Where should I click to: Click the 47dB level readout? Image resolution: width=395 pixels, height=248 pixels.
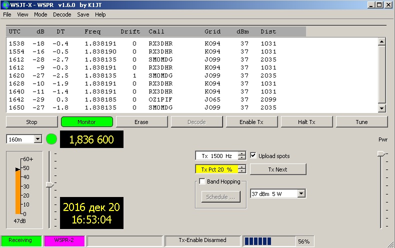19,221
